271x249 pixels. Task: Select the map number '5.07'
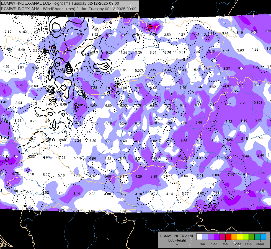(46, 175)
